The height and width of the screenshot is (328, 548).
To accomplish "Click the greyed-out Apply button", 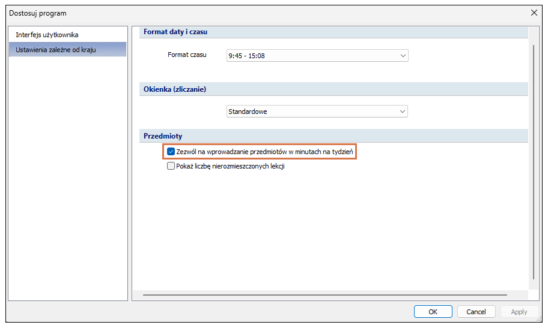I will tap(519, 312).
